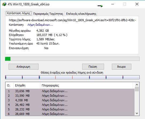
Task: Click the remaining time 45 λεπτά 15 δευτ.
Action: [x=48, y=44]
